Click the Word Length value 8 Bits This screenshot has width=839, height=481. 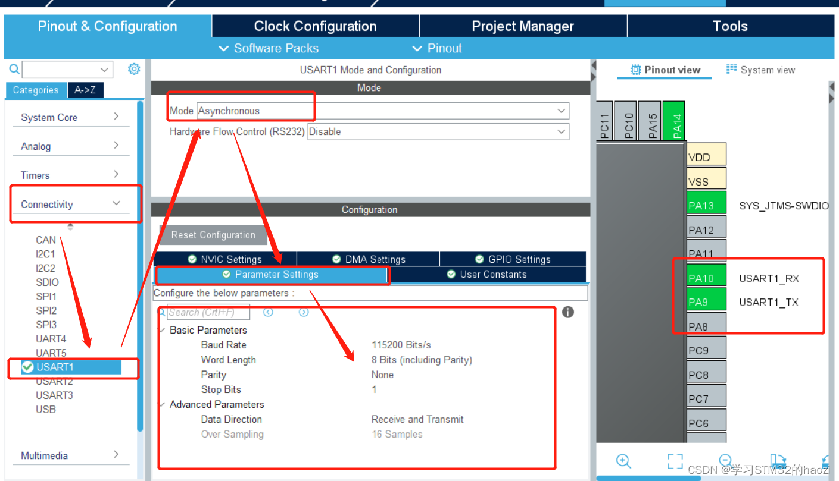pyautogui.click(x=422, y=360)
